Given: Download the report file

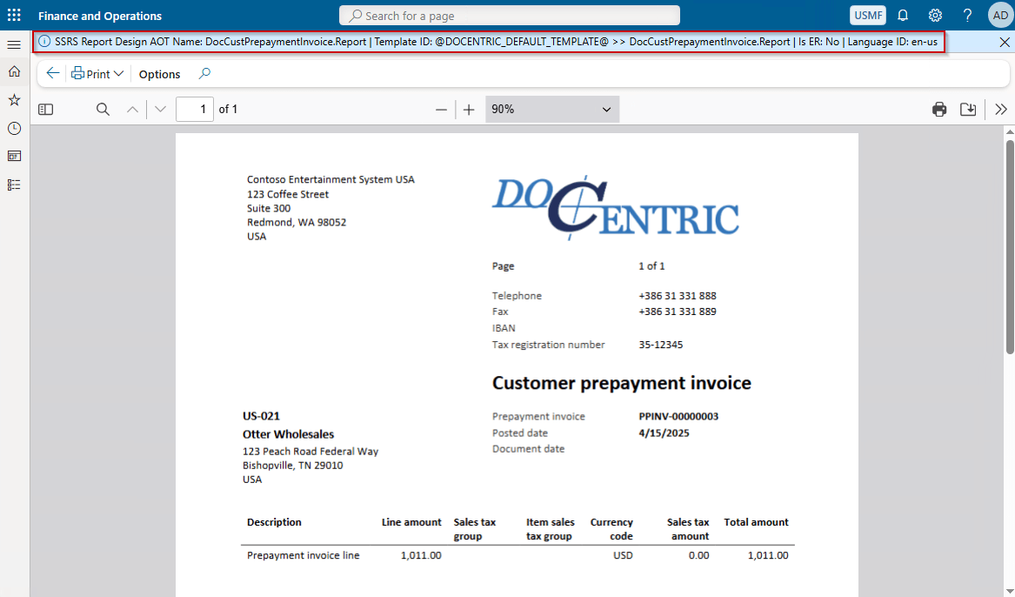Looking at the screenshot, I should 968,110.
